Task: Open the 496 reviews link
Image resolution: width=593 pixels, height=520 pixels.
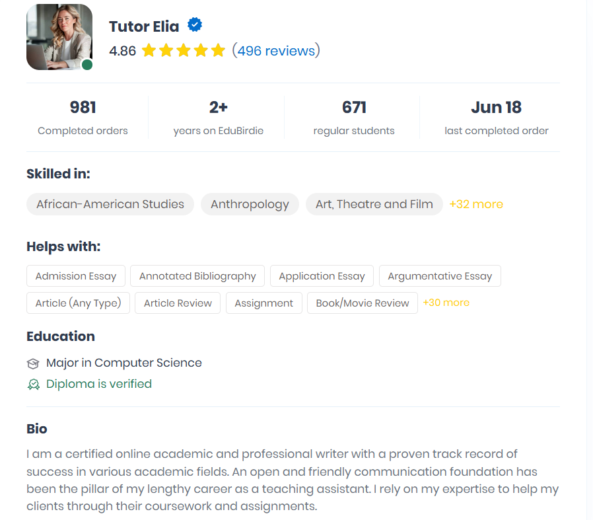Action: 276,51
